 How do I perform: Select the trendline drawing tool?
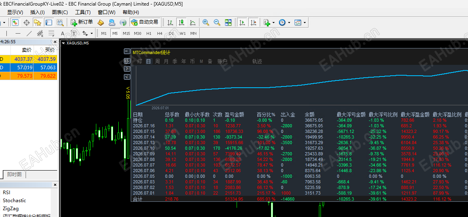pyautogui.click(x=29, y=33)
